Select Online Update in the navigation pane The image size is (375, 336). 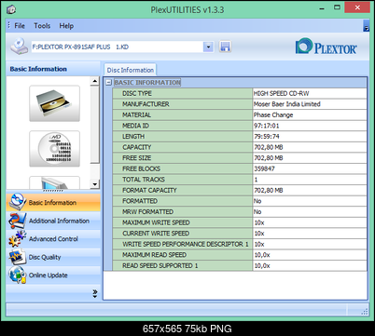53,275
